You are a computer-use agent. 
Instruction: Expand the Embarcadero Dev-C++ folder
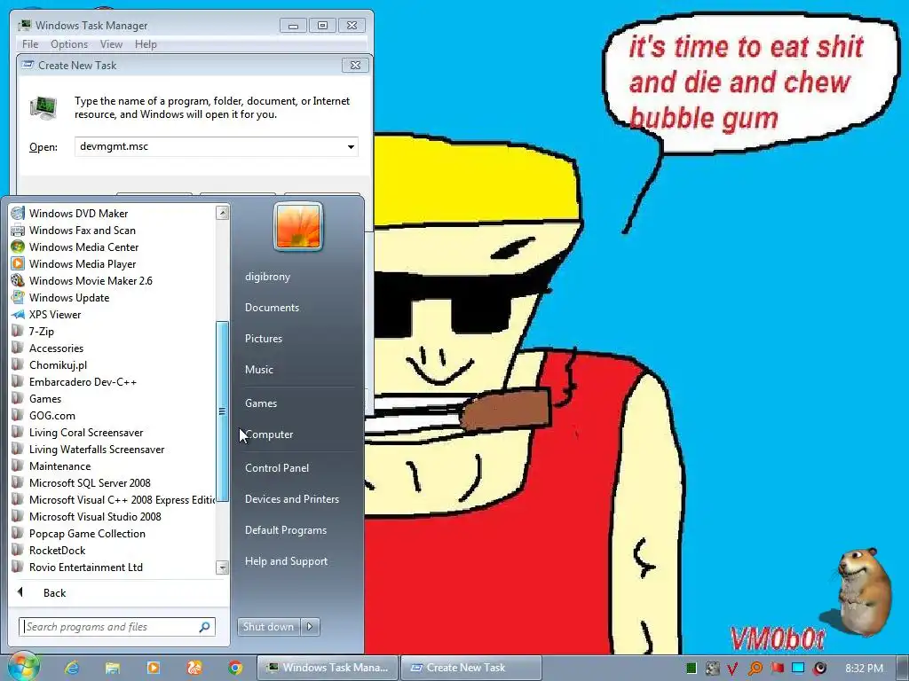point(83,381)
